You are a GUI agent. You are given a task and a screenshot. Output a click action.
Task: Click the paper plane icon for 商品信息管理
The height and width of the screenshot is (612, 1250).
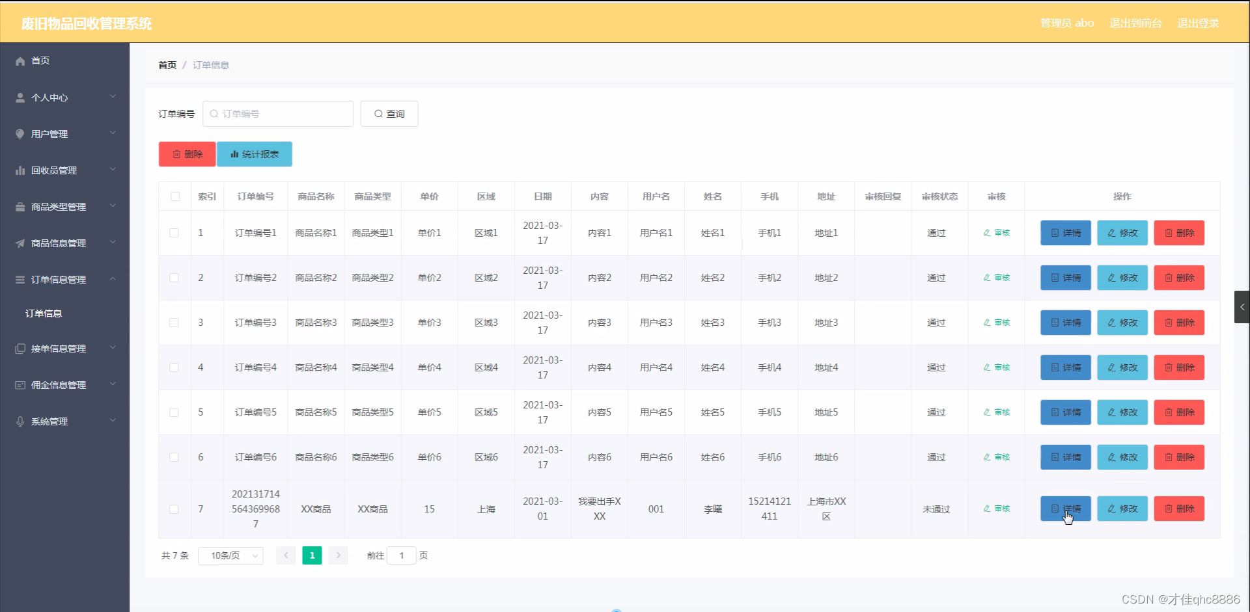point(20,243)
